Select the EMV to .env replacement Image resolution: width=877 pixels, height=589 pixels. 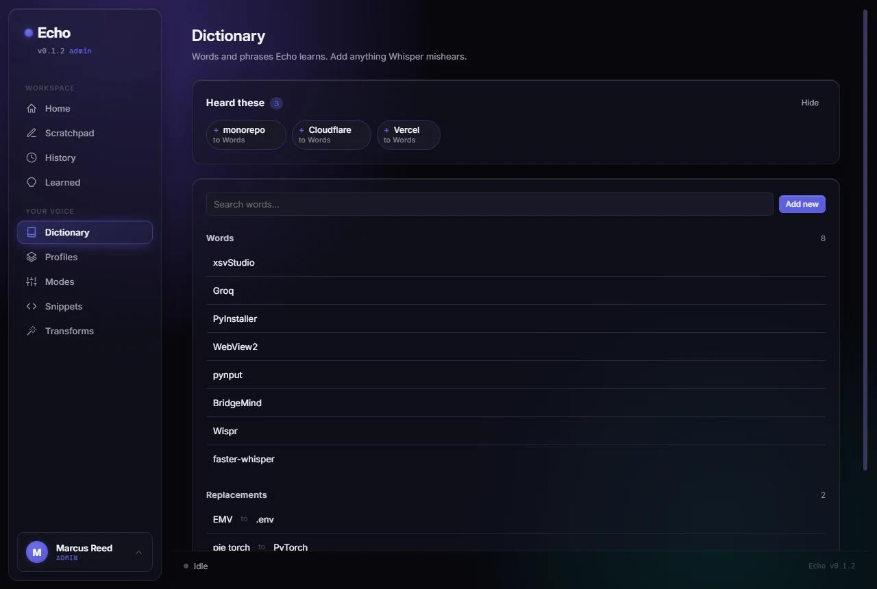coord(516,520)
